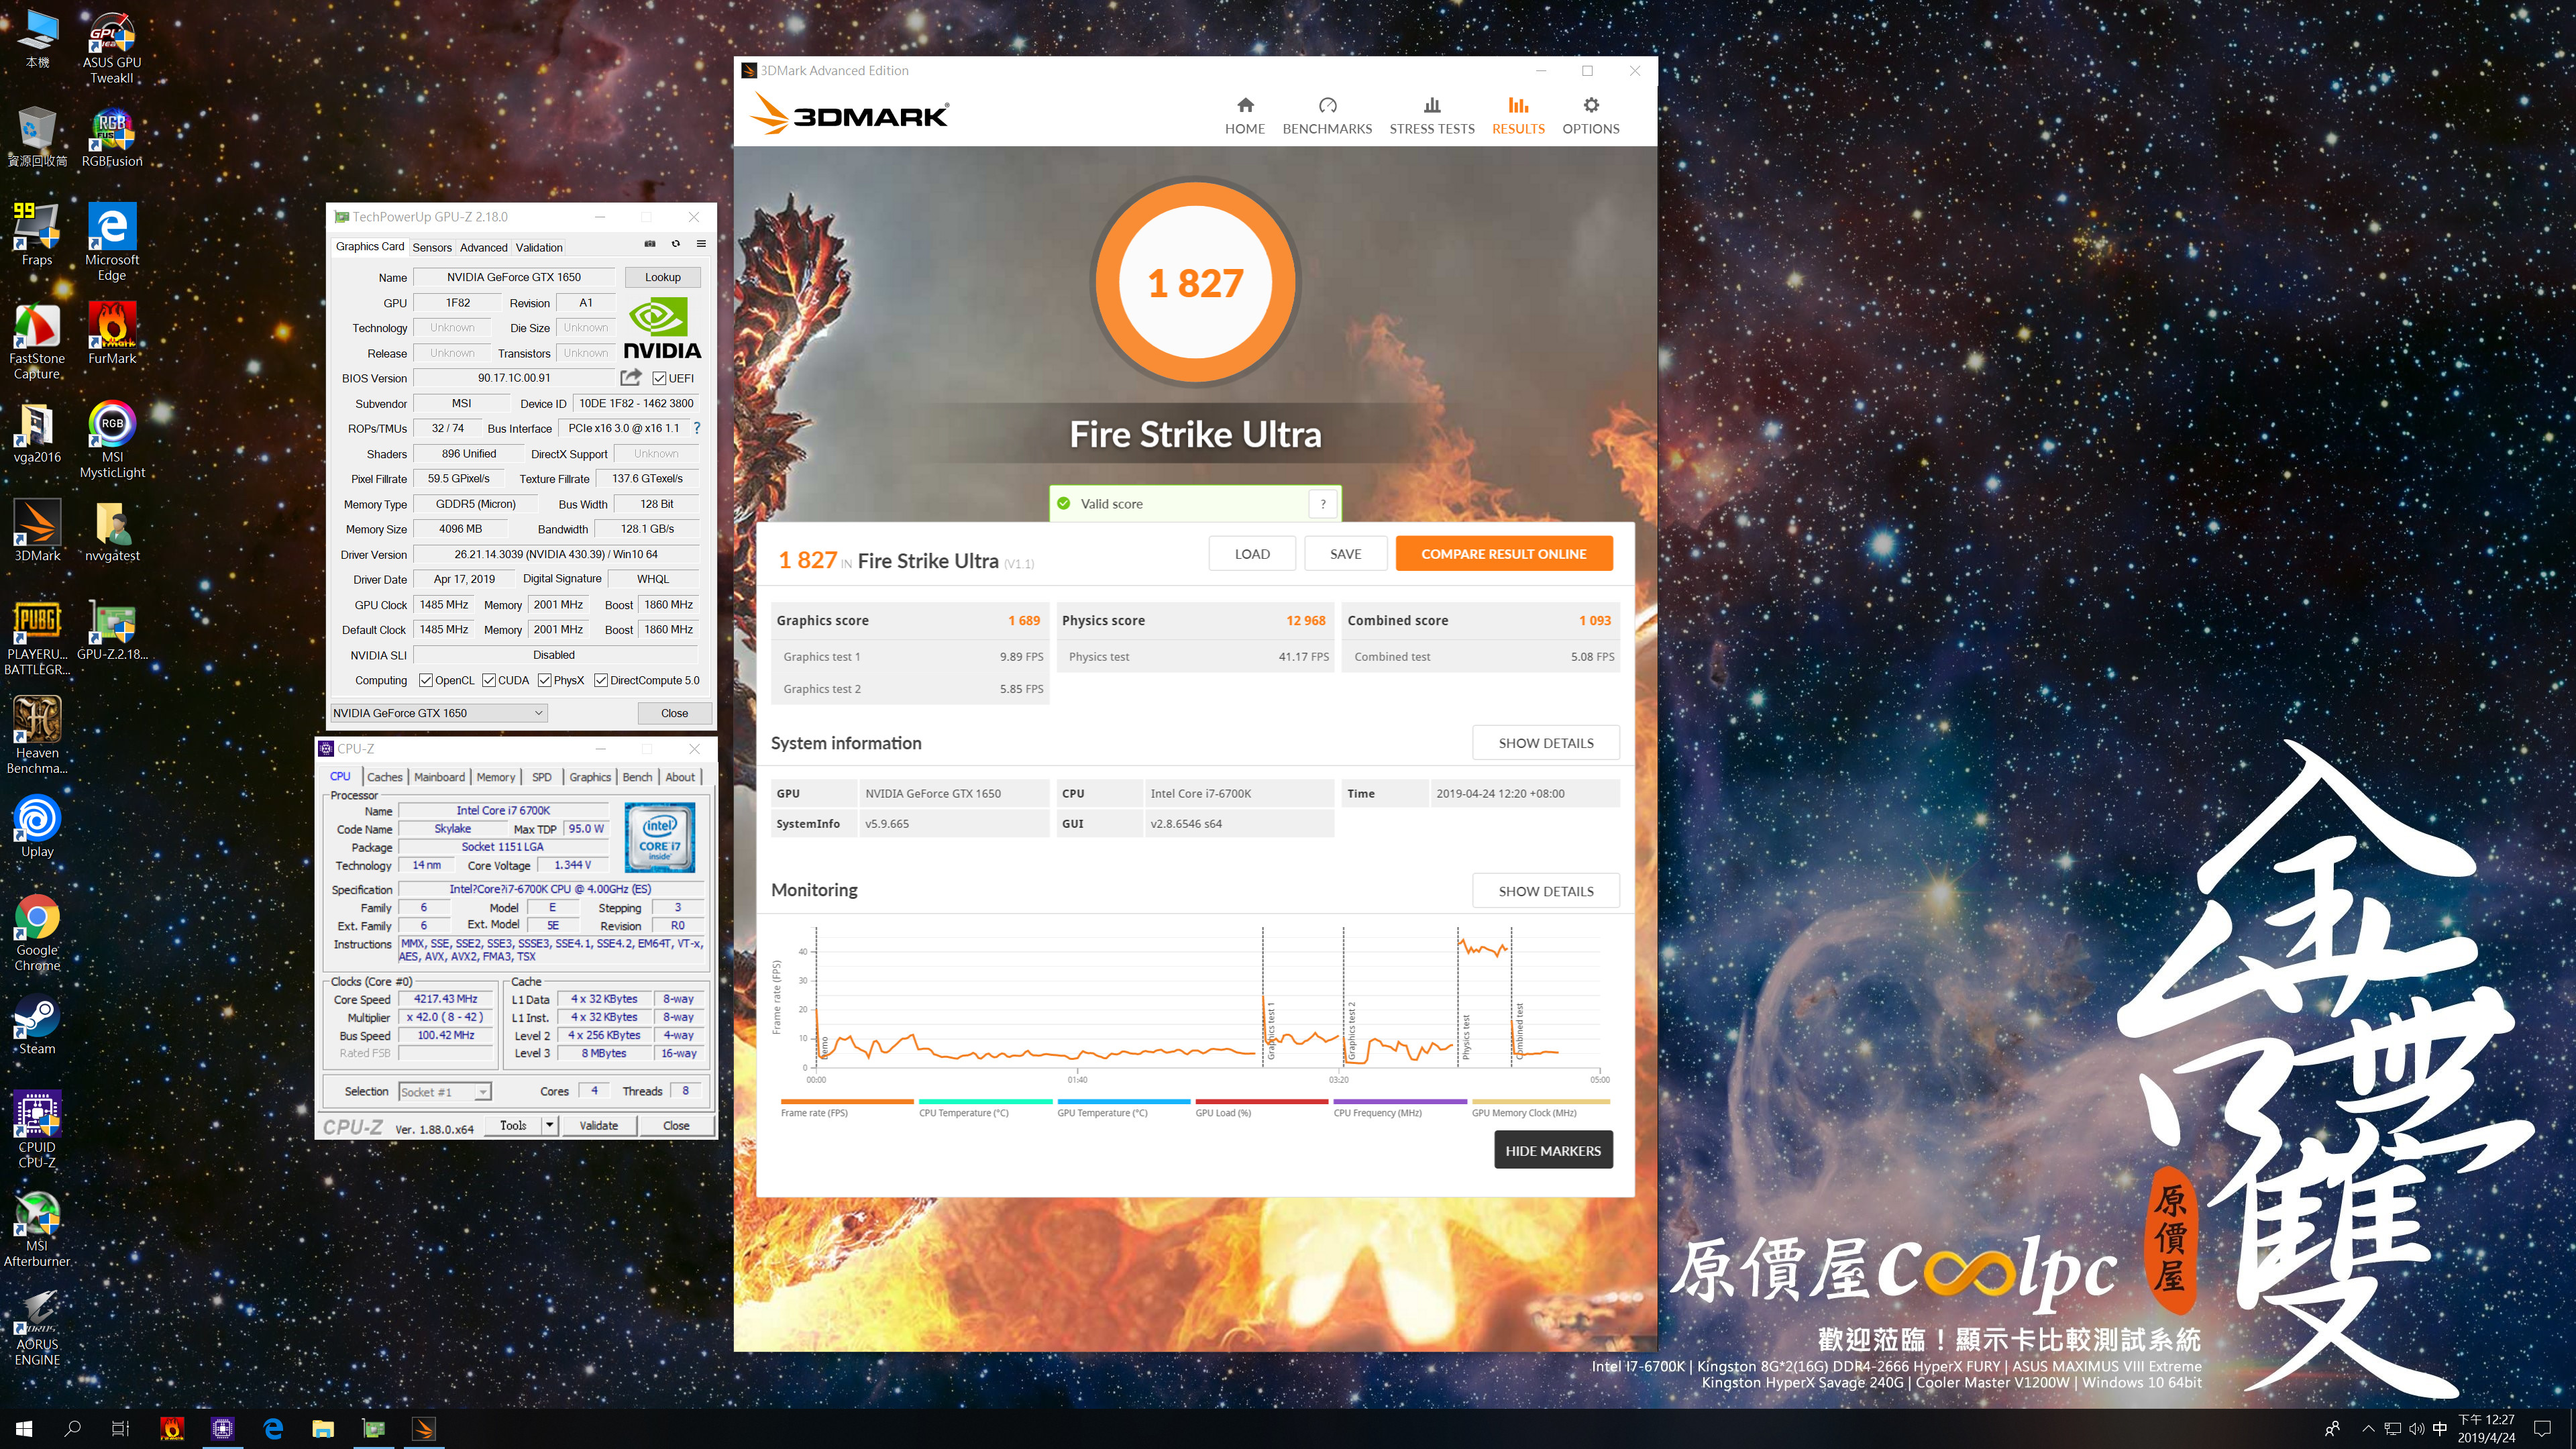Launch FurMark desktop shortcut
This screenshot has height=1449, width=2576.
pyautogui.click(x=111, y=334)
